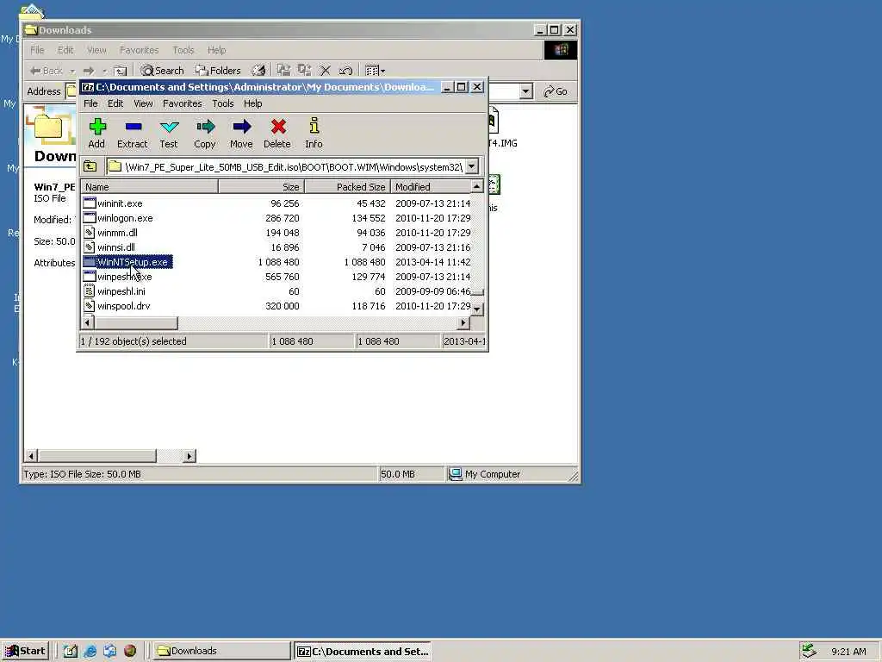The image size is (882, 662).
Task: Open the 7-Zip Favorites menu
Action: coord(183,103)
